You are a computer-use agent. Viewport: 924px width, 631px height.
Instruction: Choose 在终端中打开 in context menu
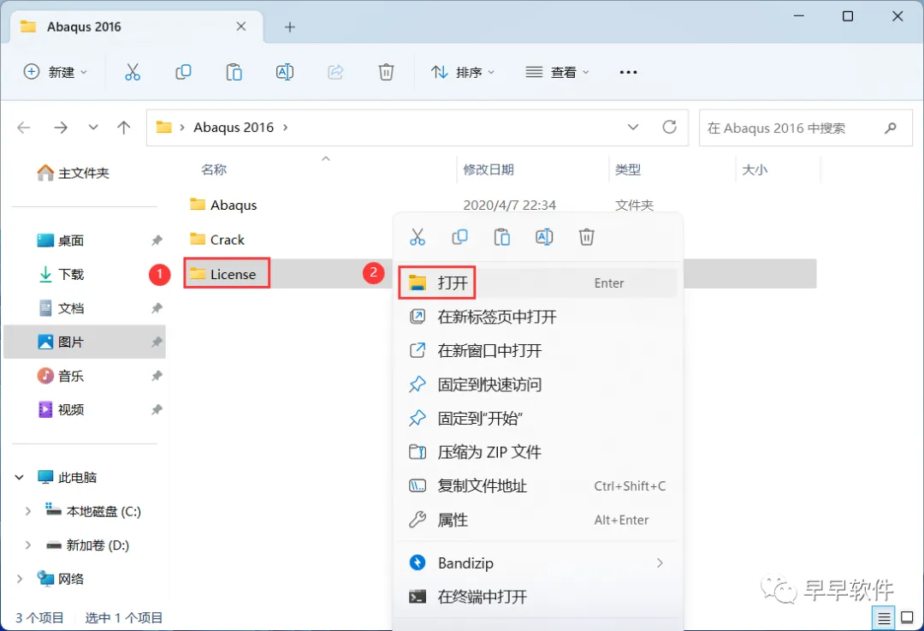(x=537, y=597)
